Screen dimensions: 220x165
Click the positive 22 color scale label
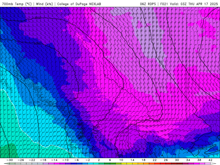tap(155, 160)
